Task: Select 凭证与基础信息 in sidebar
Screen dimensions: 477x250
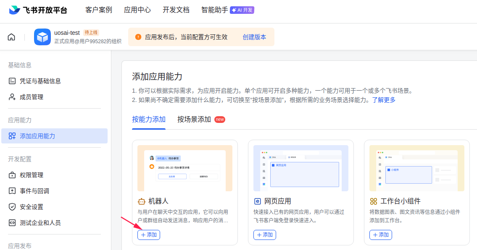Action: tap(55, 81)
